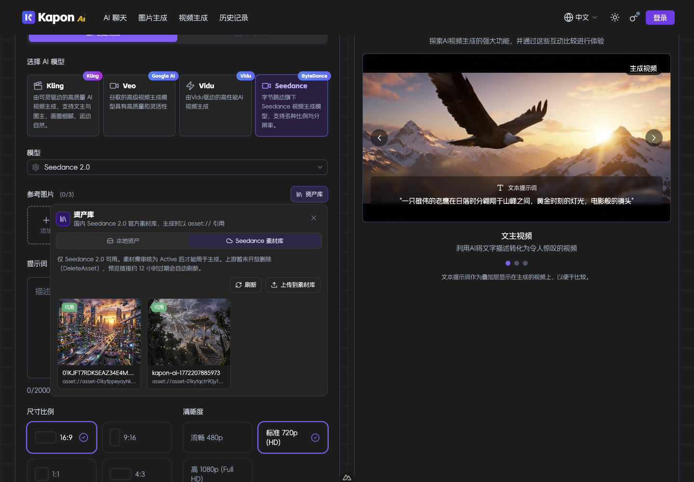
Task: Click the 生成视频 label on preview
Action: pos(643,68)
